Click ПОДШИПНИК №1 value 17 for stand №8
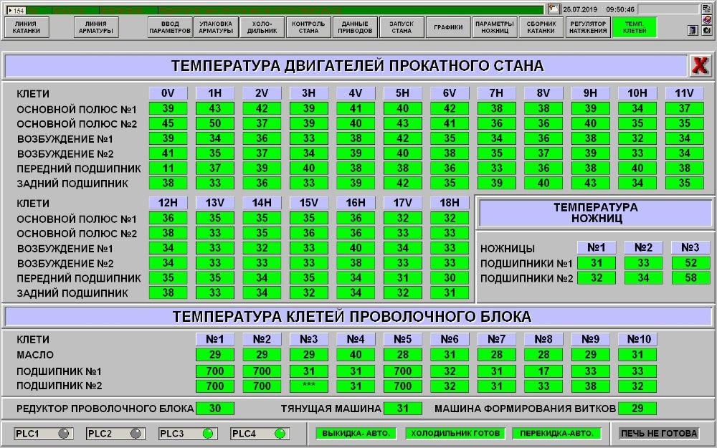 (543, 371)
